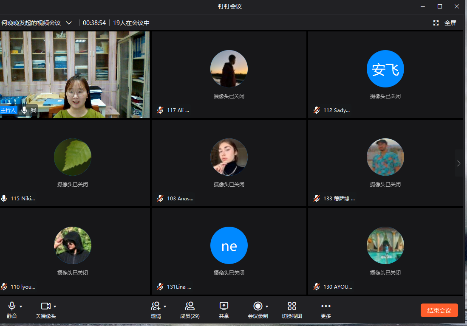Screen dimensions: 467x326
Task: Toggle the muted mic of 103 Anas
Action: pos(160,199)
